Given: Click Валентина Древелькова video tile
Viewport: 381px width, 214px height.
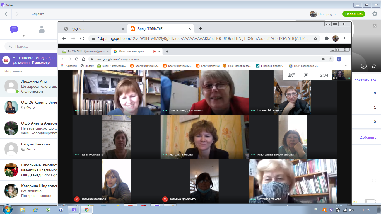Looking at the screenshot, I should (204, 92).
